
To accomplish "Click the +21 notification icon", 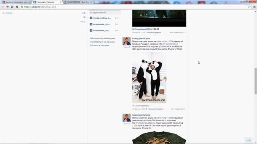I will [x=83, y=22].
